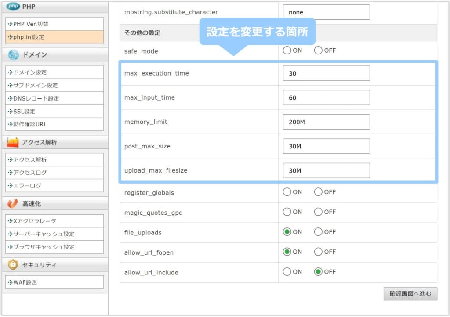Screen dimensions: 450x317
Task: Select OFF for allow_url_include
Action: (318, 272)
